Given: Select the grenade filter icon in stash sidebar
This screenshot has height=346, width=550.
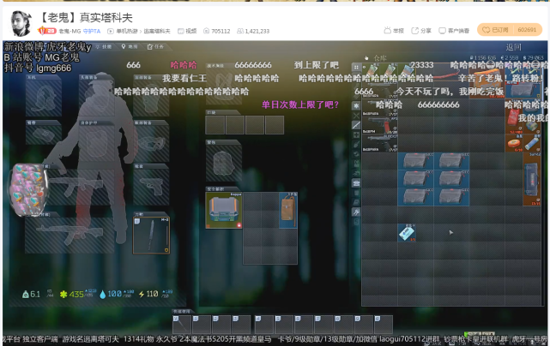Looking at the screenshot, I should click(356, 144).
